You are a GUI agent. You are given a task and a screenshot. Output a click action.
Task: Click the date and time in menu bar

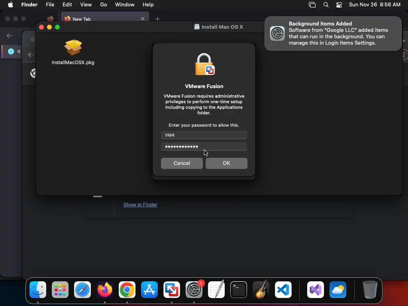375,5
